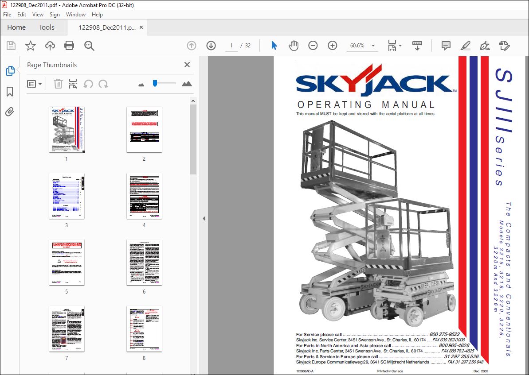The width and height of the screenshot is (529, 375).
Task: Select page 1 thumbnail
Action: [x=67, y=130]
